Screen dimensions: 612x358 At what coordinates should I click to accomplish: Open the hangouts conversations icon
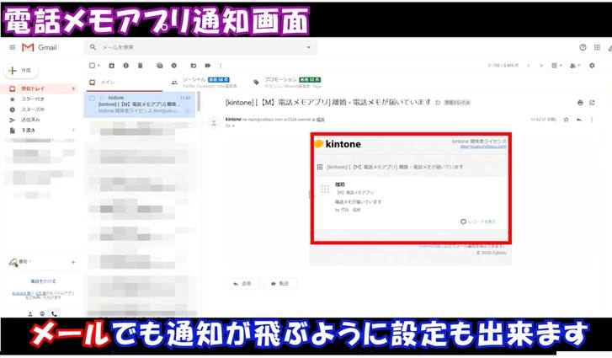42,314
